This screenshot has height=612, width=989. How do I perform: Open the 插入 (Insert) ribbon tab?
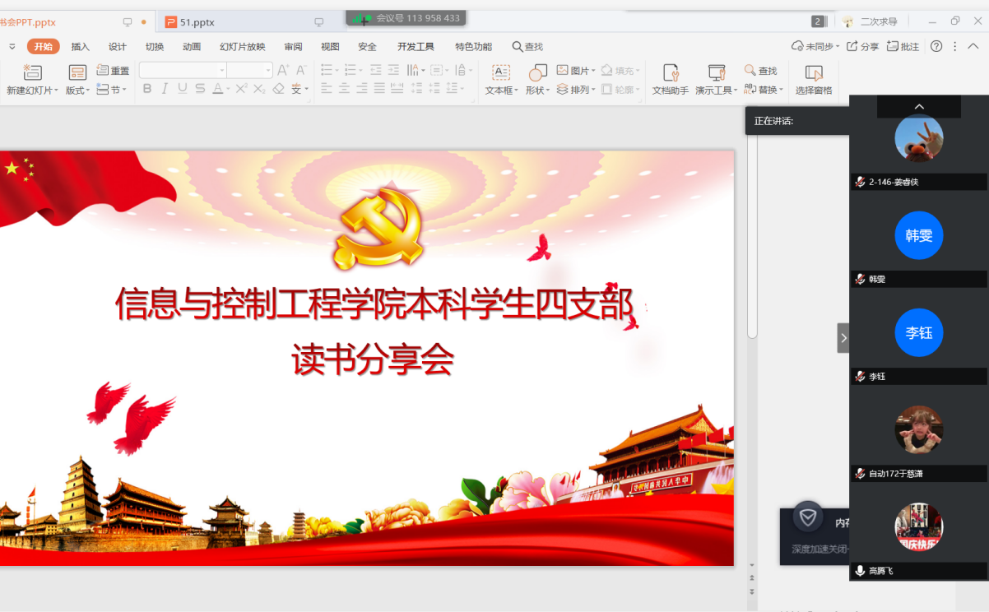tap(81, 47)
